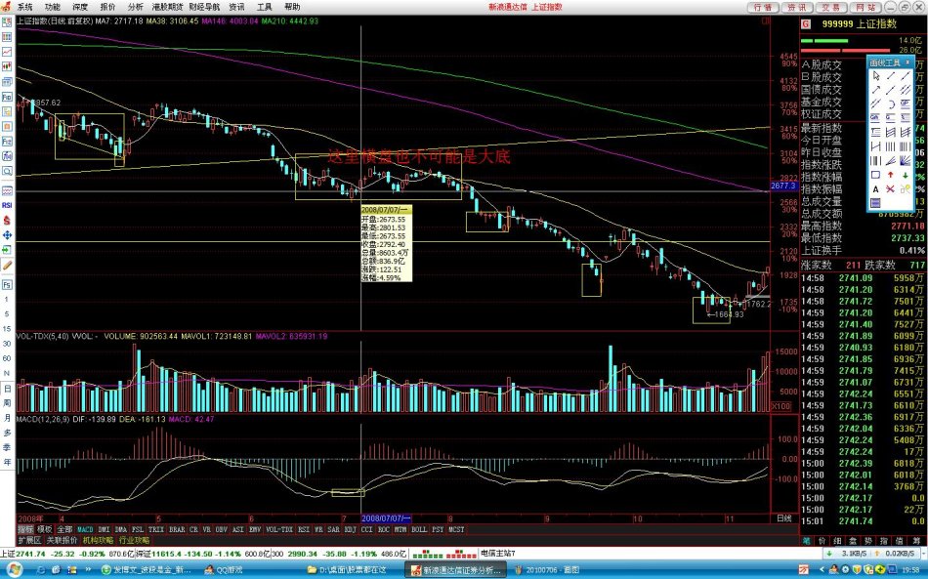Image resolution: width=928 pixels, height=579 pixels.
Task: Click the line chart icon in sidebar
Action: coord(7,52)
